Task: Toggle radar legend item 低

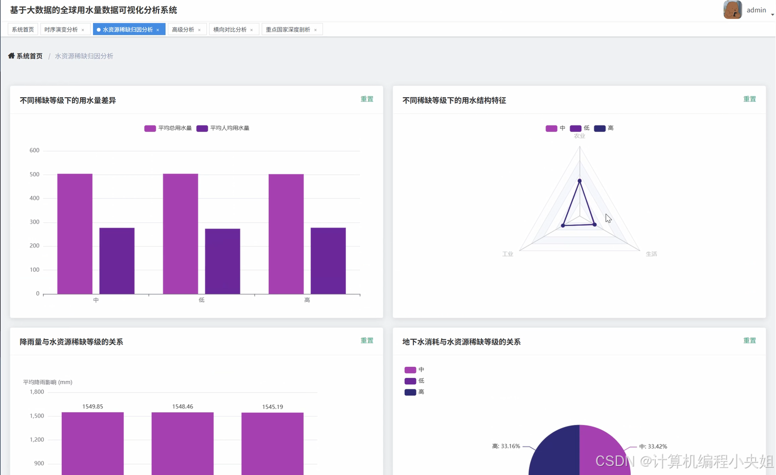Action: coord(580,128)
